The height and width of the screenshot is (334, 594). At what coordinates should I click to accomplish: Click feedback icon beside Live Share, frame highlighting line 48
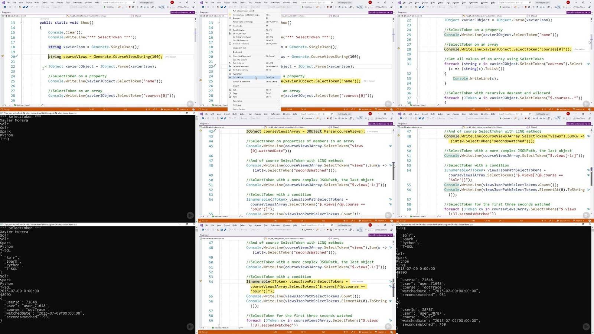(590, 119)
